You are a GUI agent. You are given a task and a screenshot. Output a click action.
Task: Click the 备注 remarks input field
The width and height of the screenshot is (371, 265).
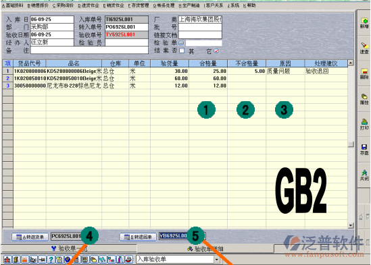pos(89,51)
